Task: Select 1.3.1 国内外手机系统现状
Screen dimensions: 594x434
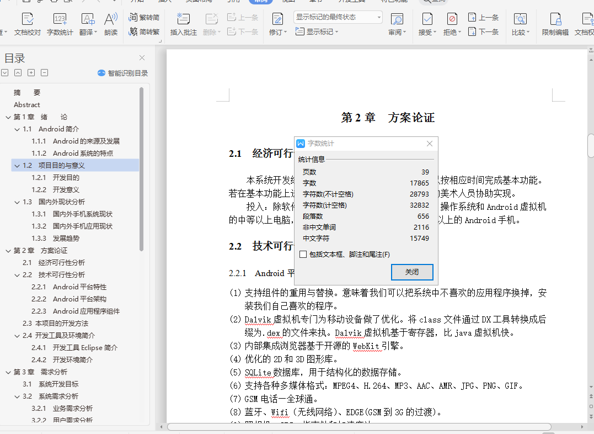Action: click(x=72, y=214)
